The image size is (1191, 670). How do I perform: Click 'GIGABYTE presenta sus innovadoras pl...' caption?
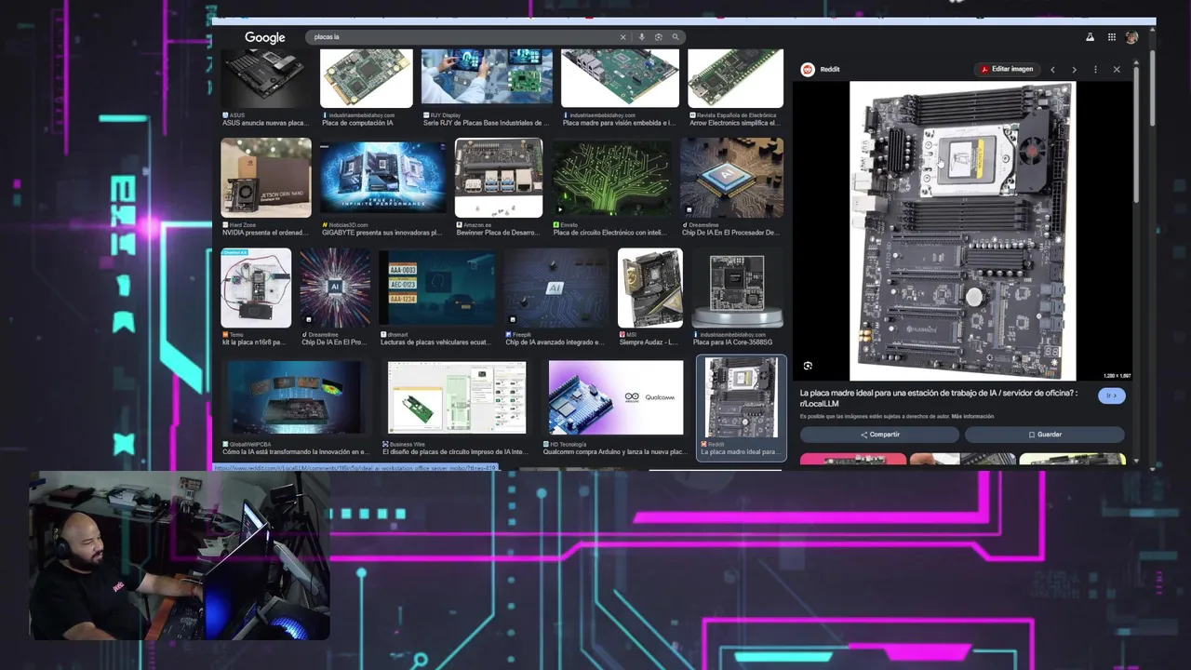[x=381, y=233]
